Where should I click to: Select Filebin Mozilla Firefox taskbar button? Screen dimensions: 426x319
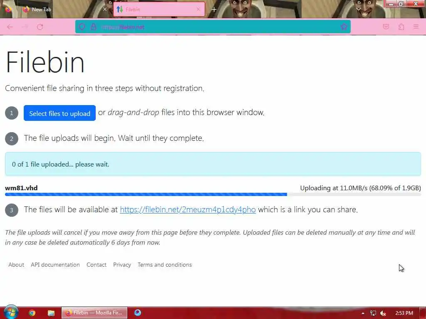click(94, 313)
